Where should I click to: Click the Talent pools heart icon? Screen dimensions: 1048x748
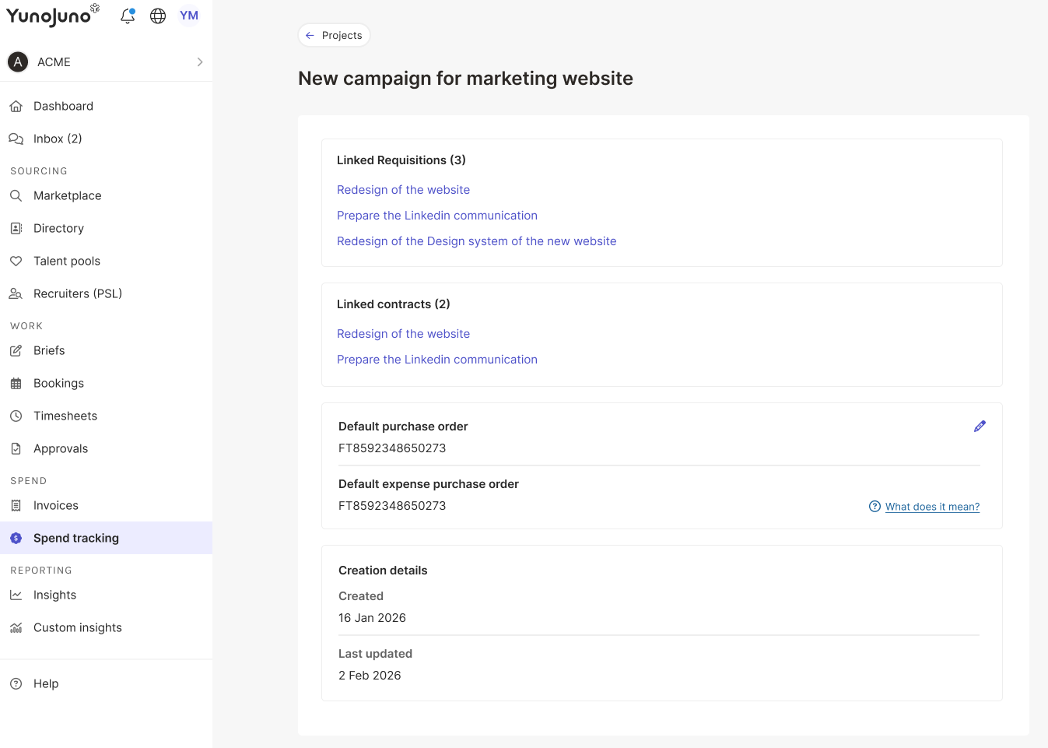[16, 262]
